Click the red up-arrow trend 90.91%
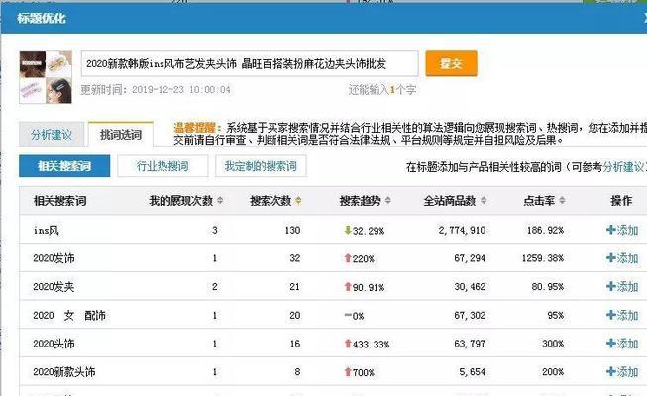 [365, 287]
